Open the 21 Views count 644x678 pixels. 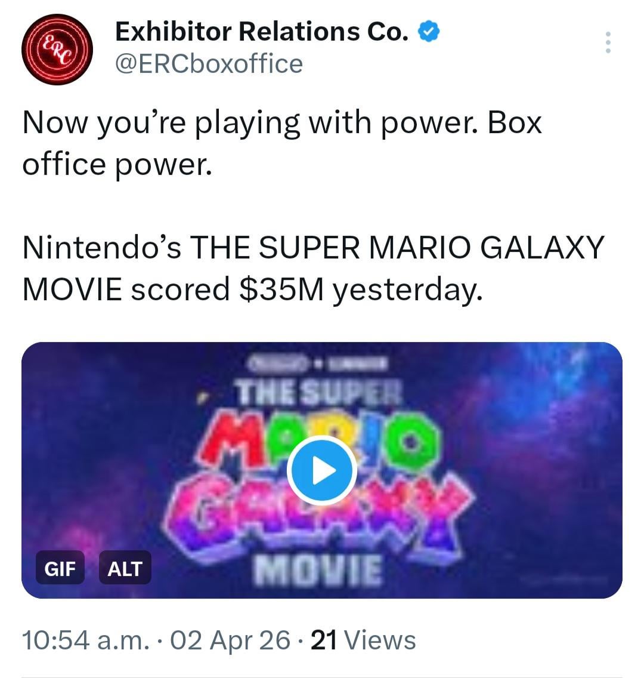click(x=363, y=640)
